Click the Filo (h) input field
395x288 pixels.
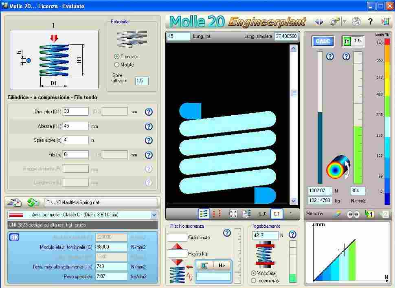pos(76,154)
